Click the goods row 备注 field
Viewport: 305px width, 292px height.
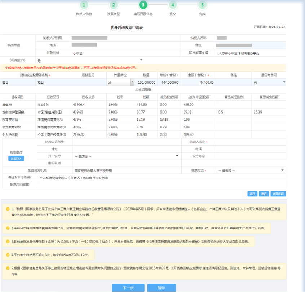pyautogui.click(x=234, y=82)
